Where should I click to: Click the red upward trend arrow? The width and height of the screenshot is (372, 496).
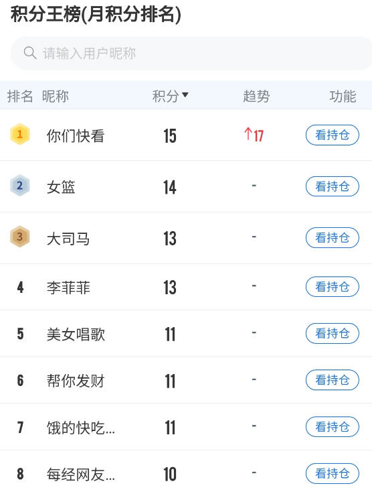coord(248,134)
